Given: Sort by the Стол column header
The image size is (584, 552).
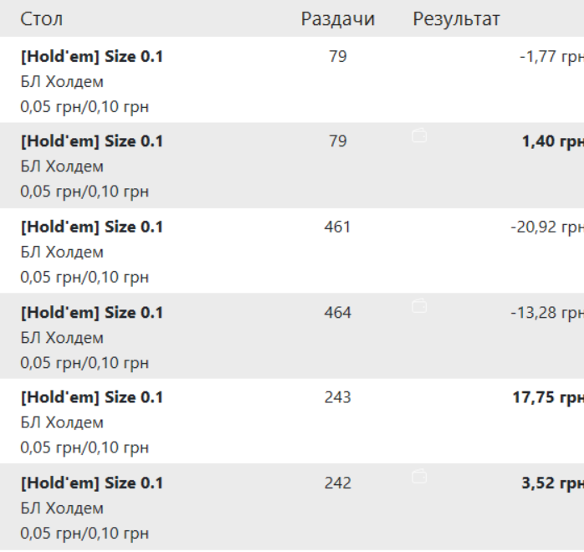Looking at the screenshot, I should 41,18.
